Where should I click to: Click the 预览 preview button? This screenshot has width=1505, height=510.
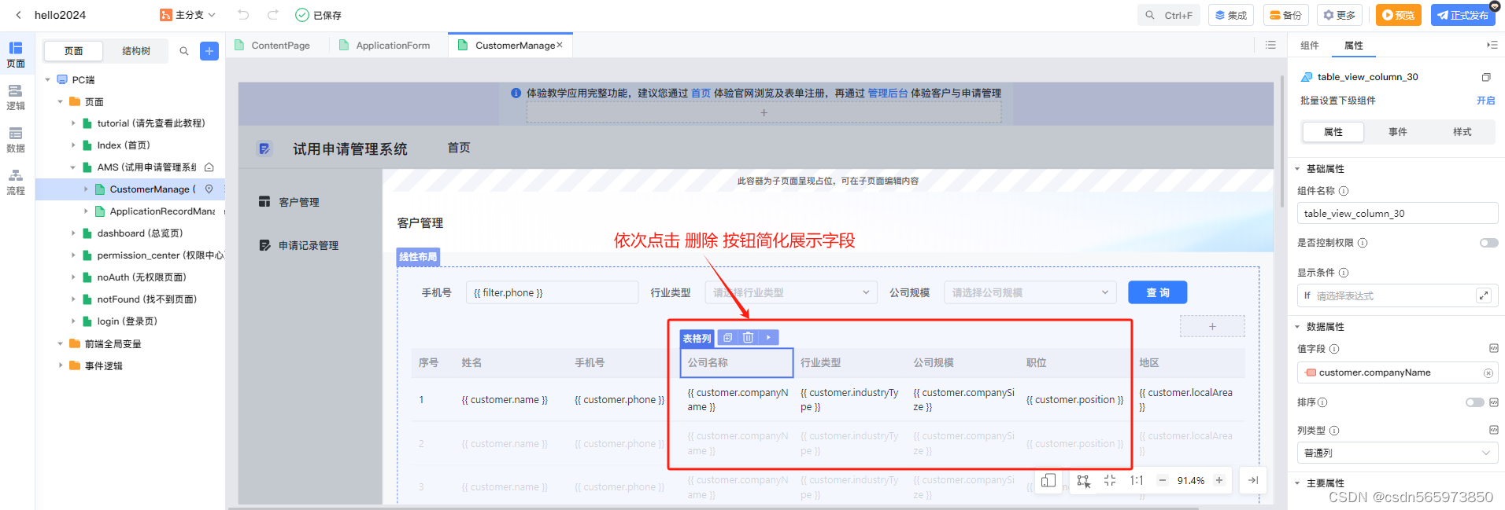(1399, 15)
